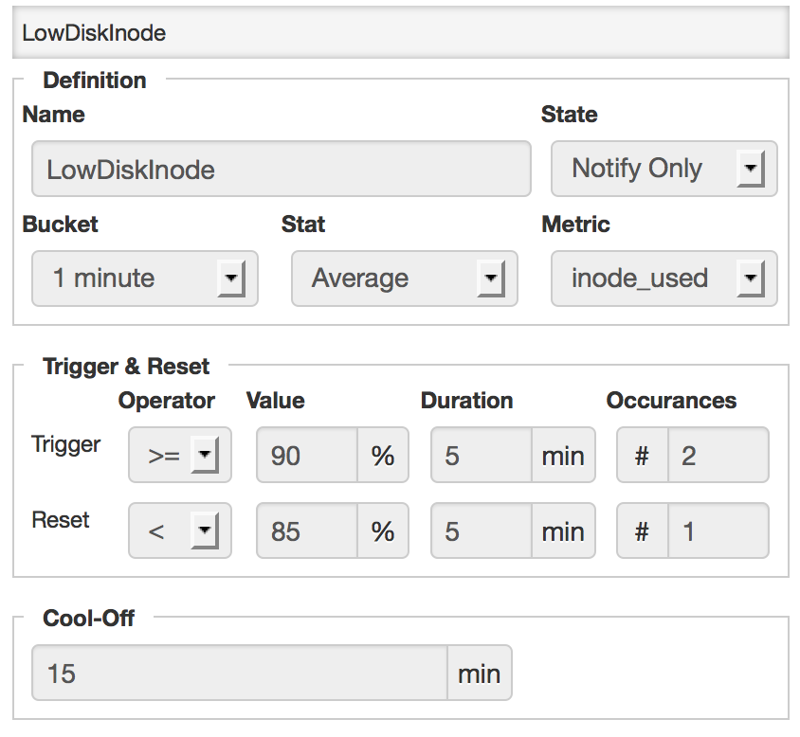Expand the Metric dropdown showing inode_used
This screenshot has width=800, height=737.
[664, 279]
